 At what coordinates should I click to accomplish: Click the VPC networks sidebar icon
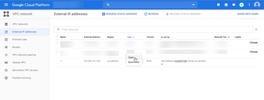[x=6, y=24]
